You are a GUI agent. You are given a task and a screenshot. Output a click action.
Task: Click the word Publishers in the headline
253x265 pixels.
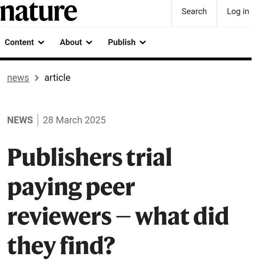pos(65,157)
